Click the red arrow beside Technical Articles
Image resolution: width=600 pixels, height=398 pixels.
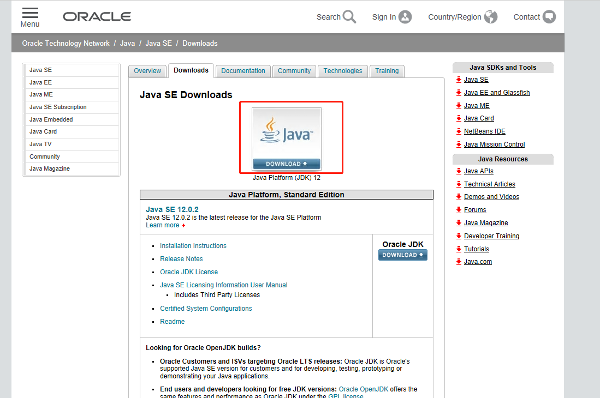click(x=459, y=184)
